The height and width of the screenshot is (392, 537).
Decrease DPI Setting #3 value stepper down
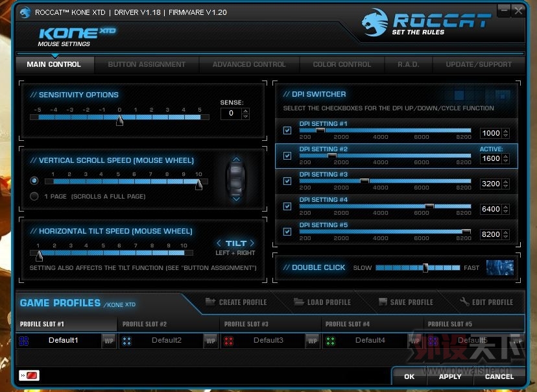pos(505,186)
